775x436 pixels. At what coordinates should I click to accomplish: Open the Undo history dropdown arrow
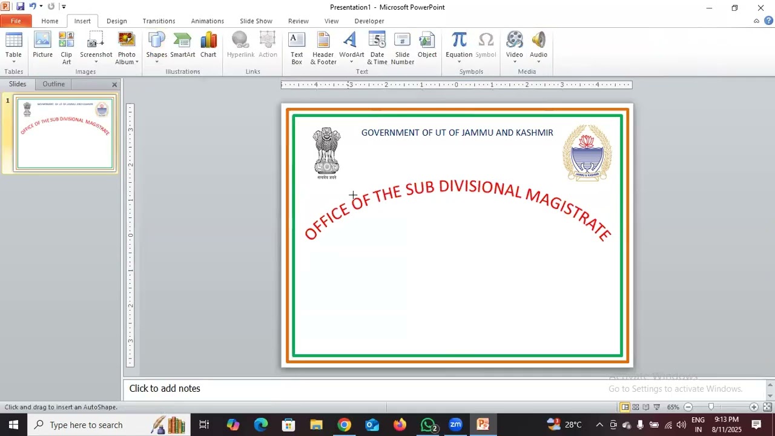click(41, 7)
